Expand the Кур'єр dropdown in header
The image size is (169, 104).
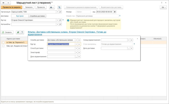[x=58, y=20]
